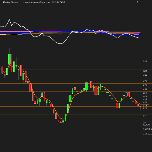Click the 229 price level label
Screen dimensions: 152x152
click(145, 61)
